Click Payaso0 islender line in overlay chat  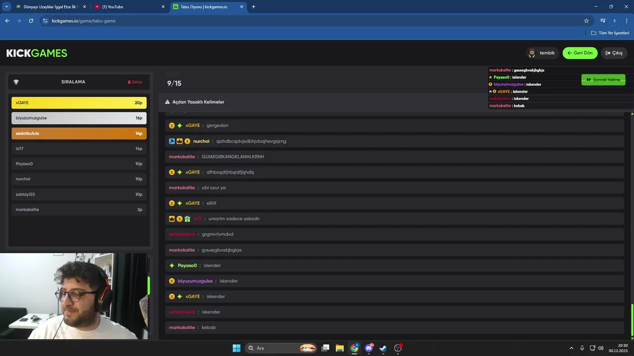[x=508, y=77]
